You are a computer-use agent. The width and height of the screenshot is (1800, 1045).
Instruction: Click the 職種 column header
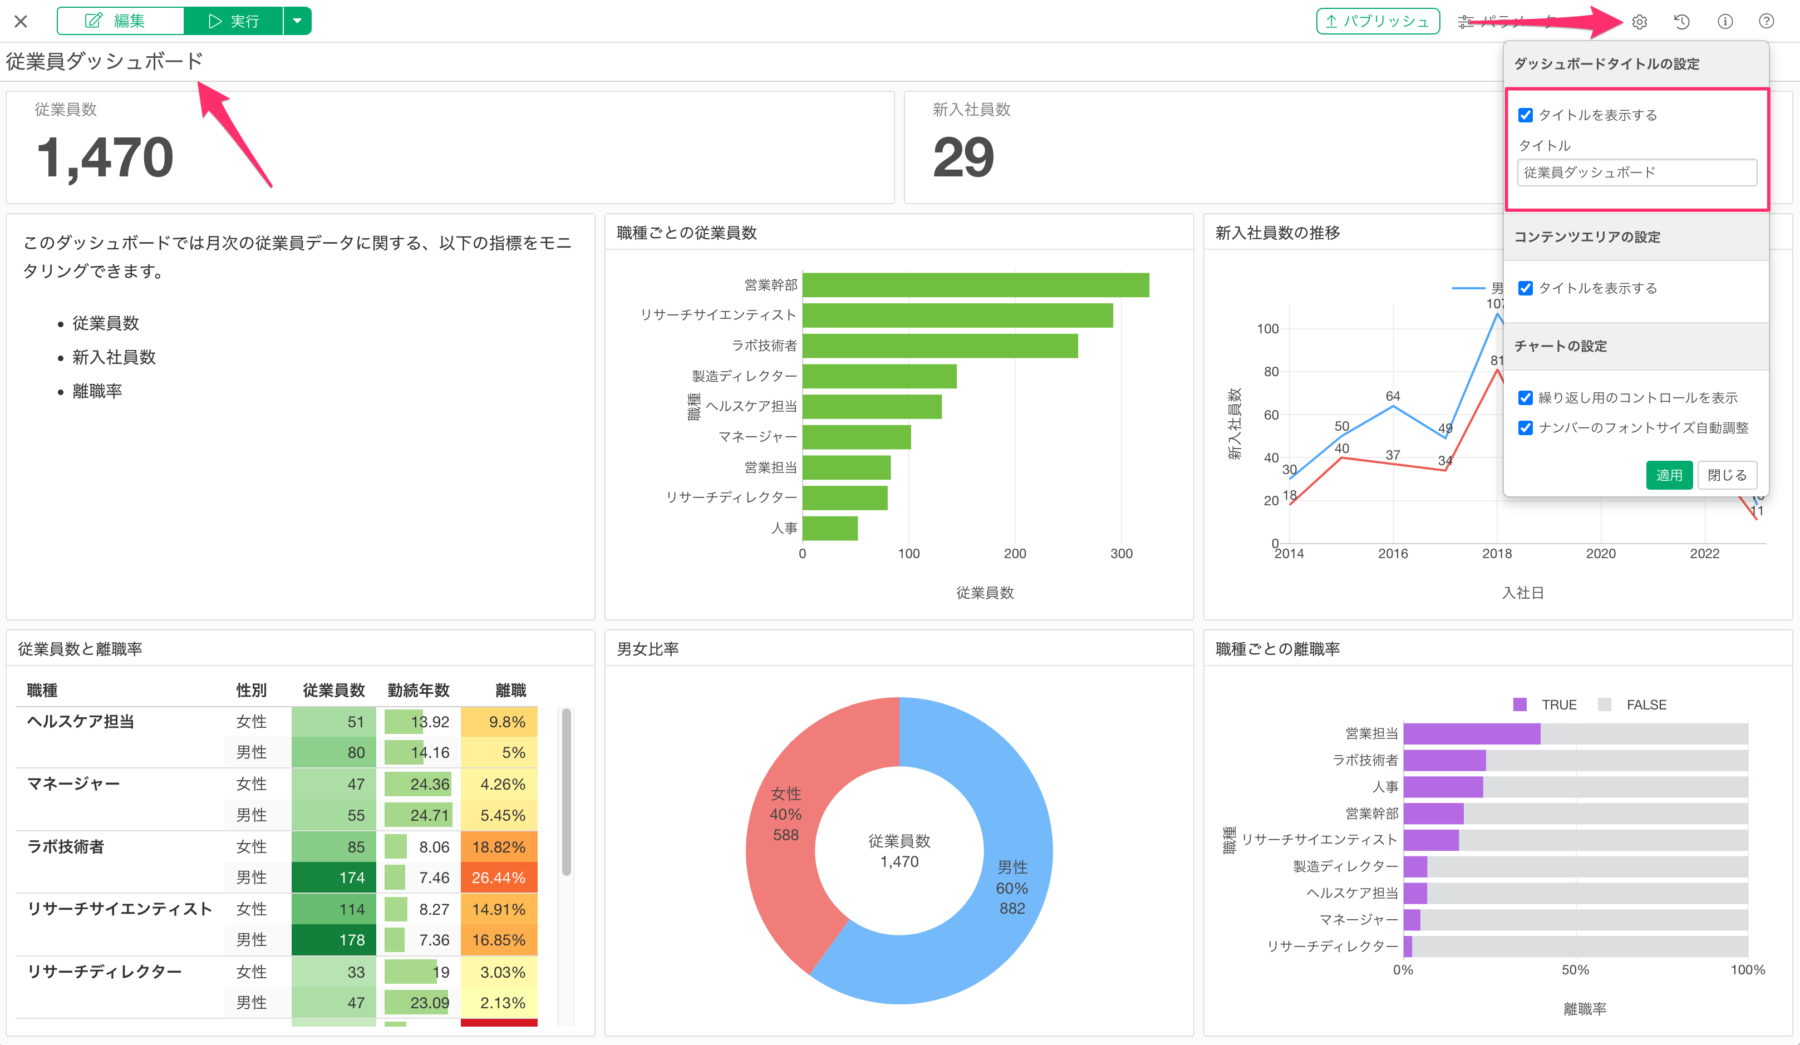[42, 690]
